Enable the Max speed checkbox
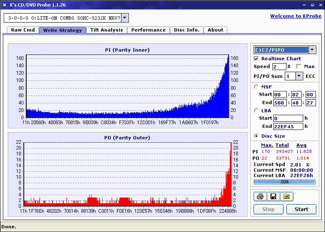 pyautogui.click(x=299, y=66)
